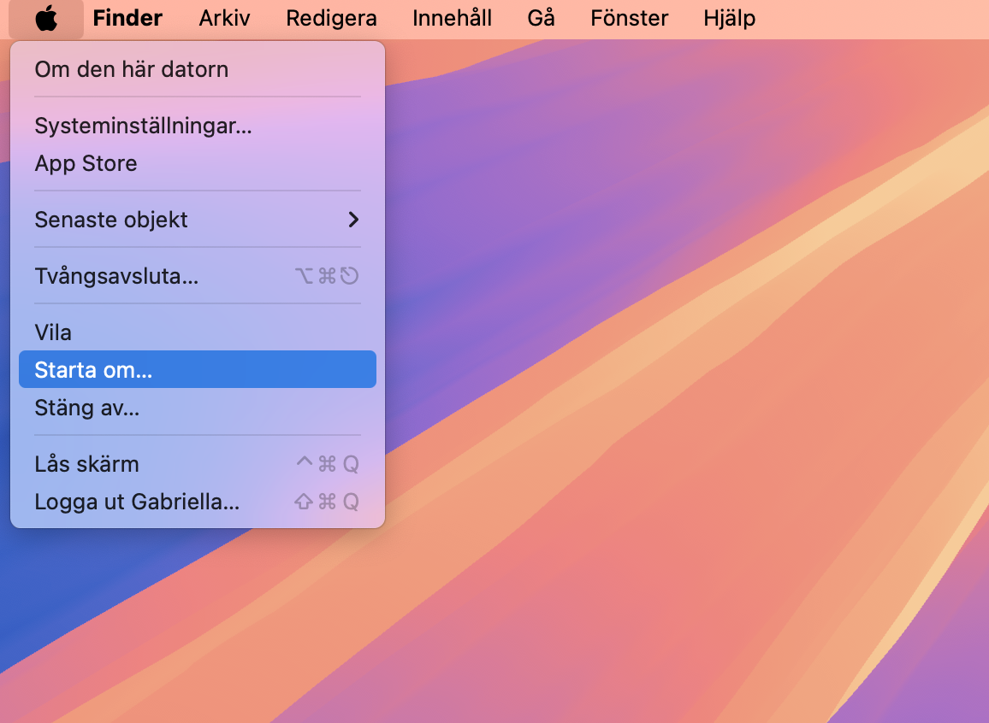Open the Redigera menu
The height and width of the screenshot is (723, 989).
tap(331, 18)
